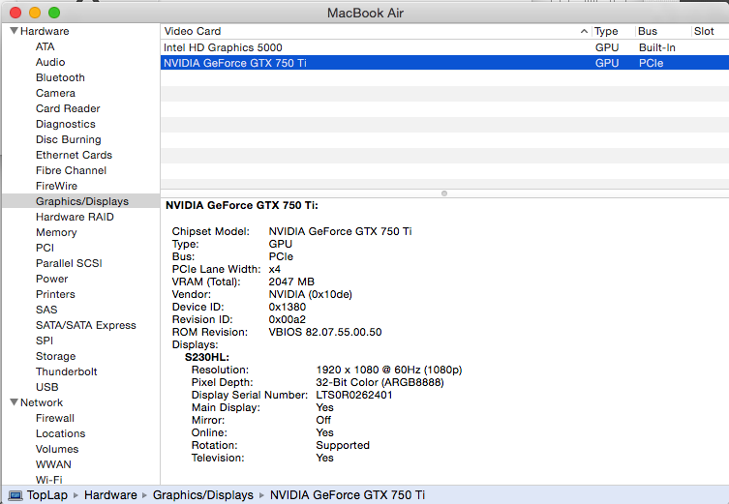Select WWAN under Network
The height and width of the screenshot is (504, 729).
point(53,464)
